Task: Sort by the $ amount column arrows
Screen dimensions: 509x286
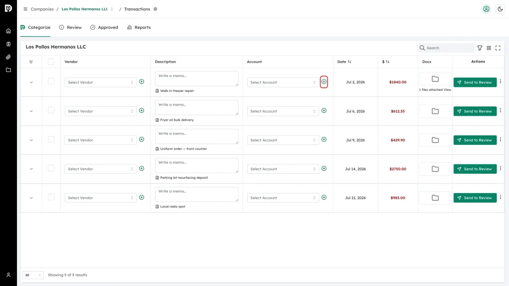Action: coord(388,62)
